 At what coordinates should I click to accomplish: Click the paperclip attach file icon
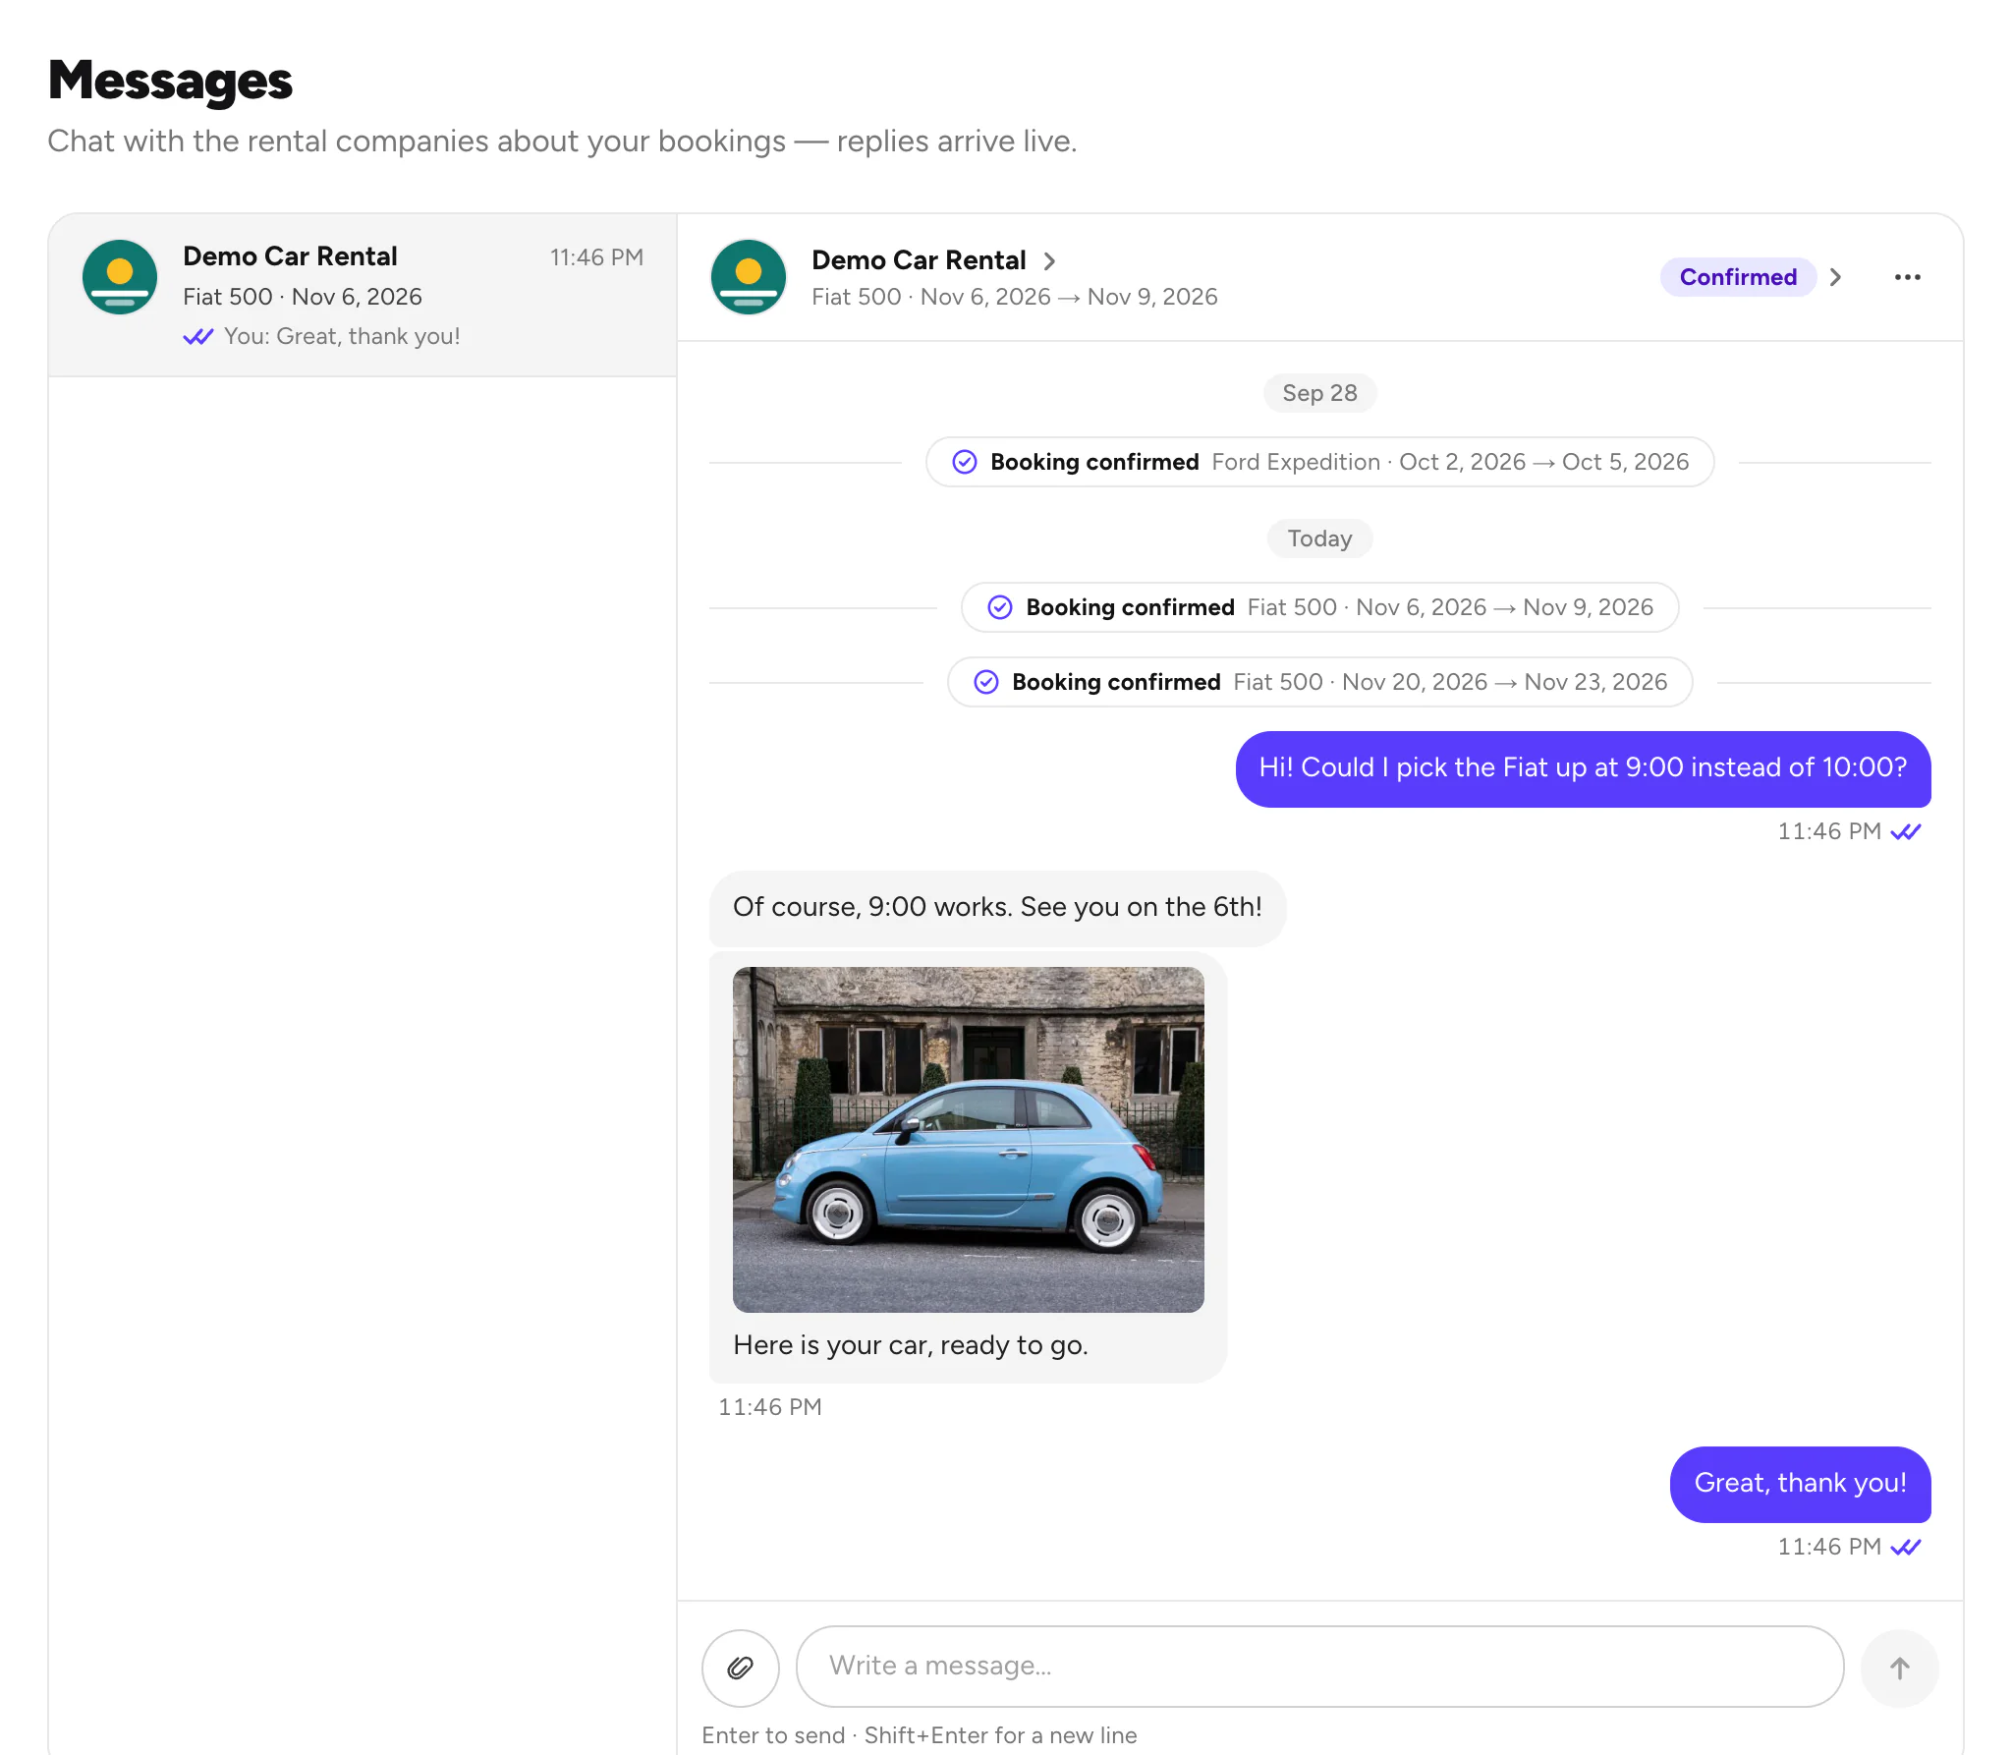pos(740,1668)
